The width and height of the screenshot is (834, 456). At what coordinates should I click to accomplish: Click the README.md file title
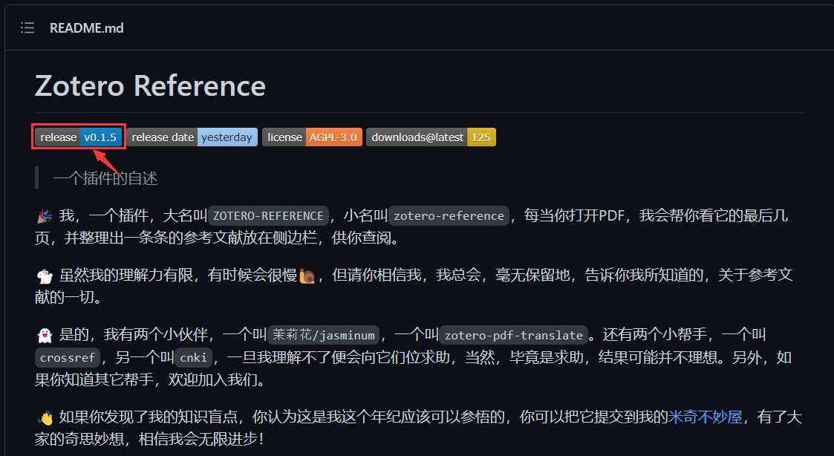[87, 27]
